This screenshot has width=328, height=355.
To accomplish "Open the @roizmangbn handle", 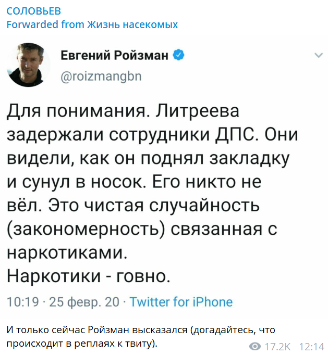I will pos(101,75).
